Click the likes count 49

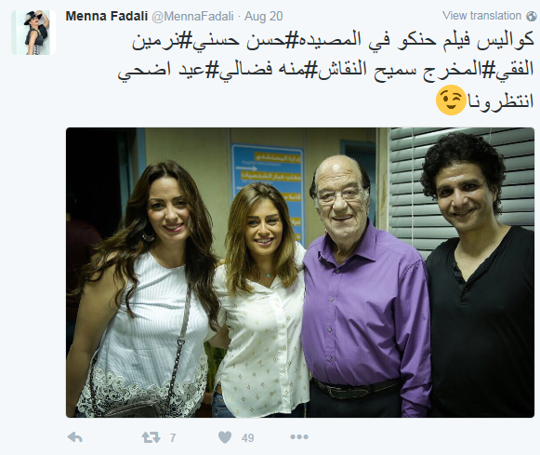pyautogui.click(x=247, y=438)
